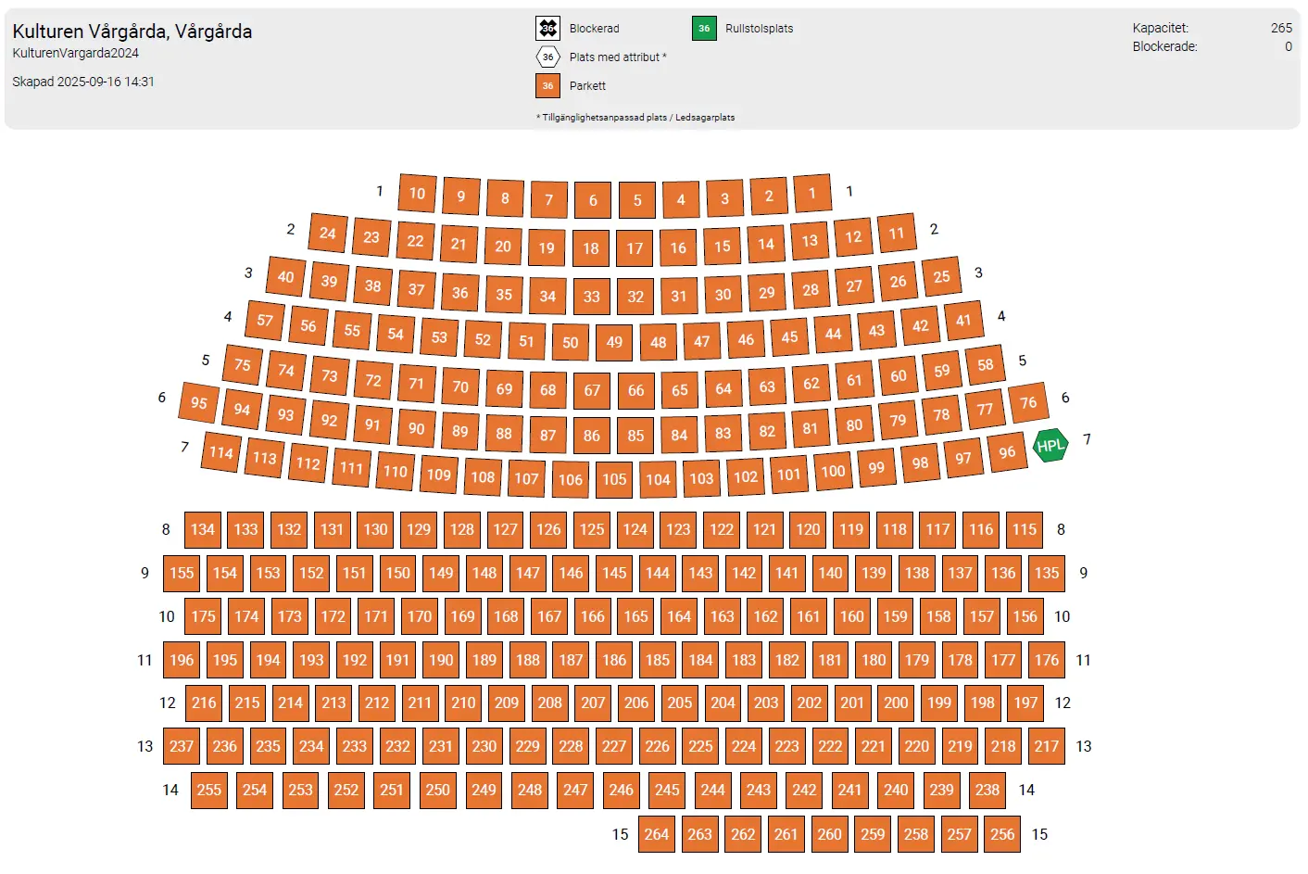Click the green HPL wheelchair seat
This screenshot has height=874, width=1308.
1050,446
